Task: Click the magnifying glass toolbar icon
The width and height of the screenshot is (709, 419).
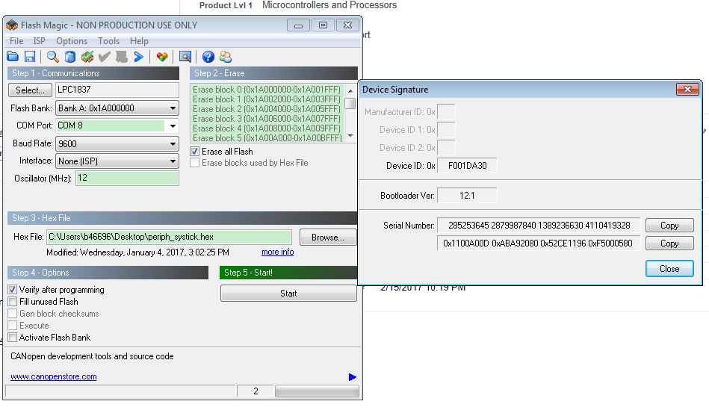Action: 52,57
